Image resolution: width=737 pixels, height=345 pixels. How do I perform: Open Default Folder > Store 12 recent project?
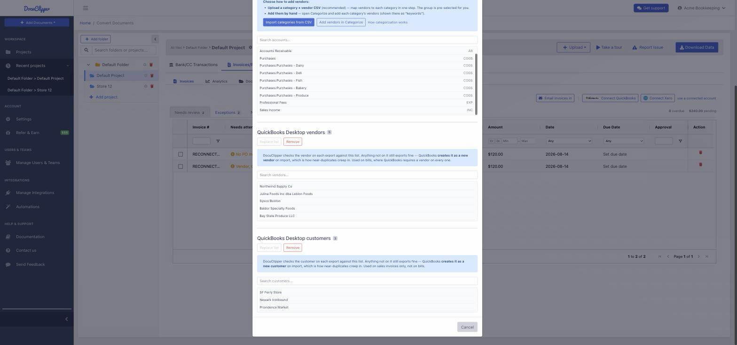click(30, 90)
